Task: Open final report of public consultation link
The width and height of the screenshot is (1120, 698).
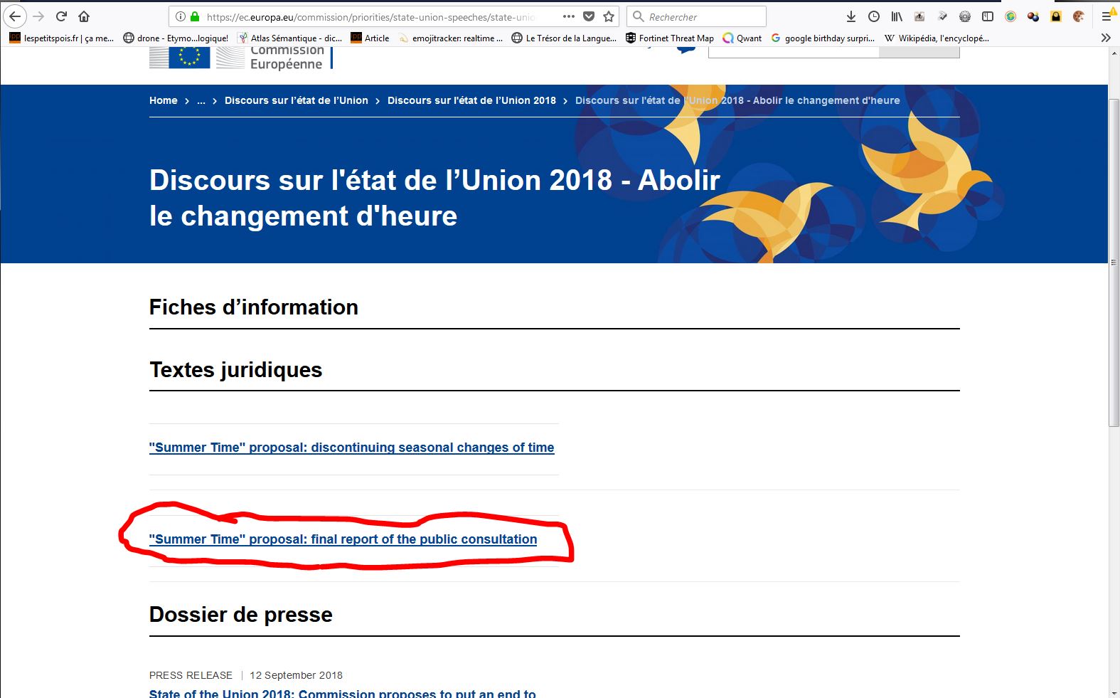Action: [x=343, y=539]
